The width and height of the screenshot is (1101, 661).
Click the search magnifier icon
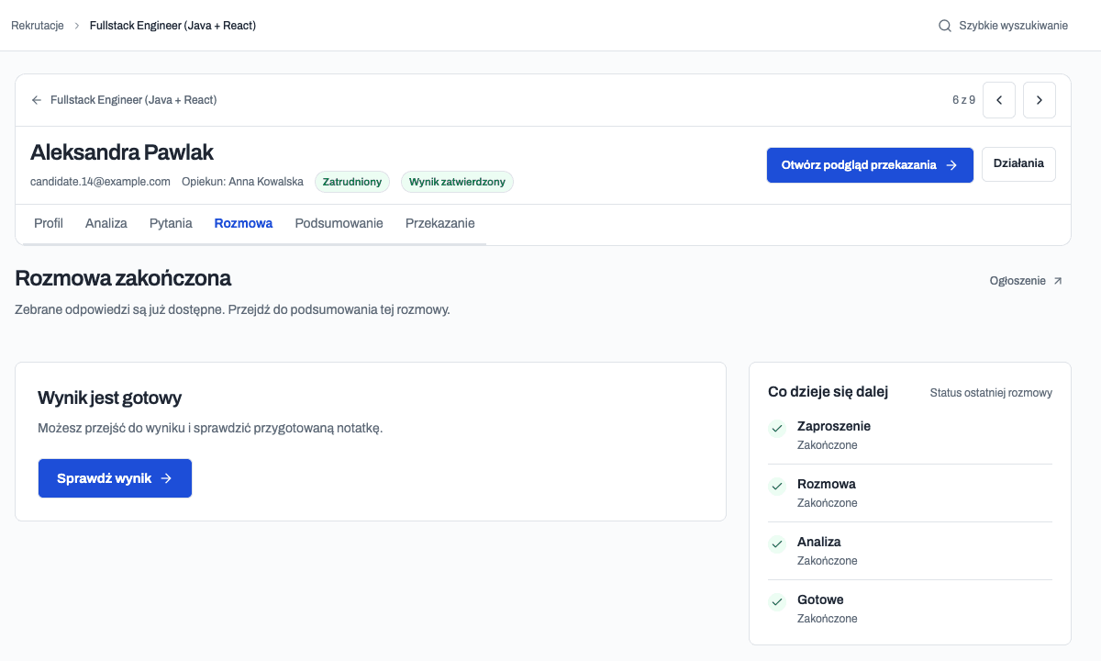945,26
